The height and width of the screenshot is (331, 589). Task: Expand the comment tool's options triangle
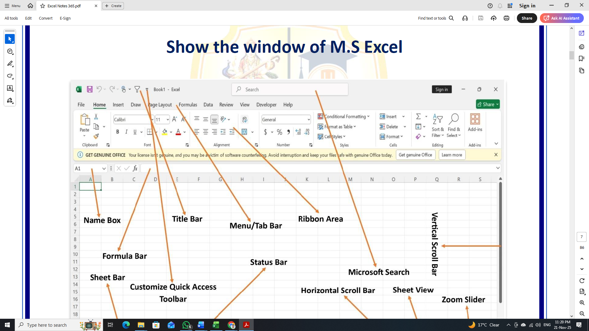(13, 55)
